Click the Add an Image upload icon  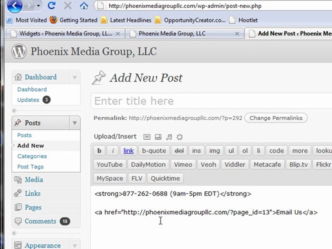(147, 137)
